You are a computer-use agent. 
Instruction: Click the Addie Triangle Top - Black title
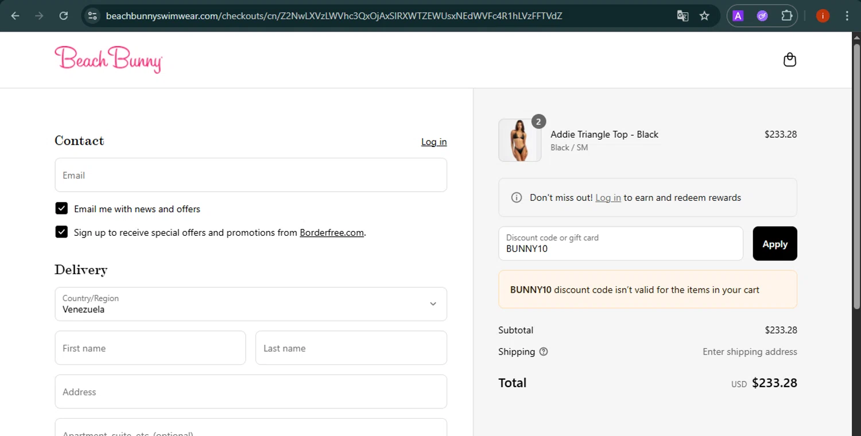pyautogui.click(x=604, y=134)
